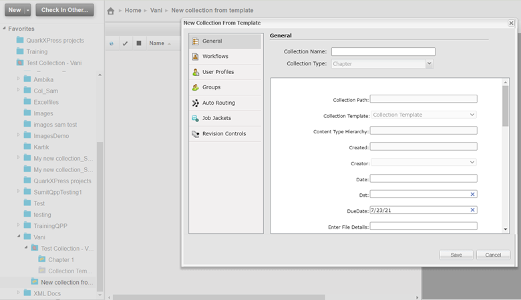Open the Auto Routing tab
The height and width of the screenshot is (300, 521).
click(x=226, y=103)
